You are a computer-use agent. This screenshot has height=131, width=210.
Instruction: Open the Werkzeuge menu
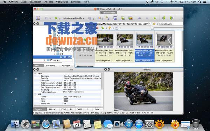[62, 2]
